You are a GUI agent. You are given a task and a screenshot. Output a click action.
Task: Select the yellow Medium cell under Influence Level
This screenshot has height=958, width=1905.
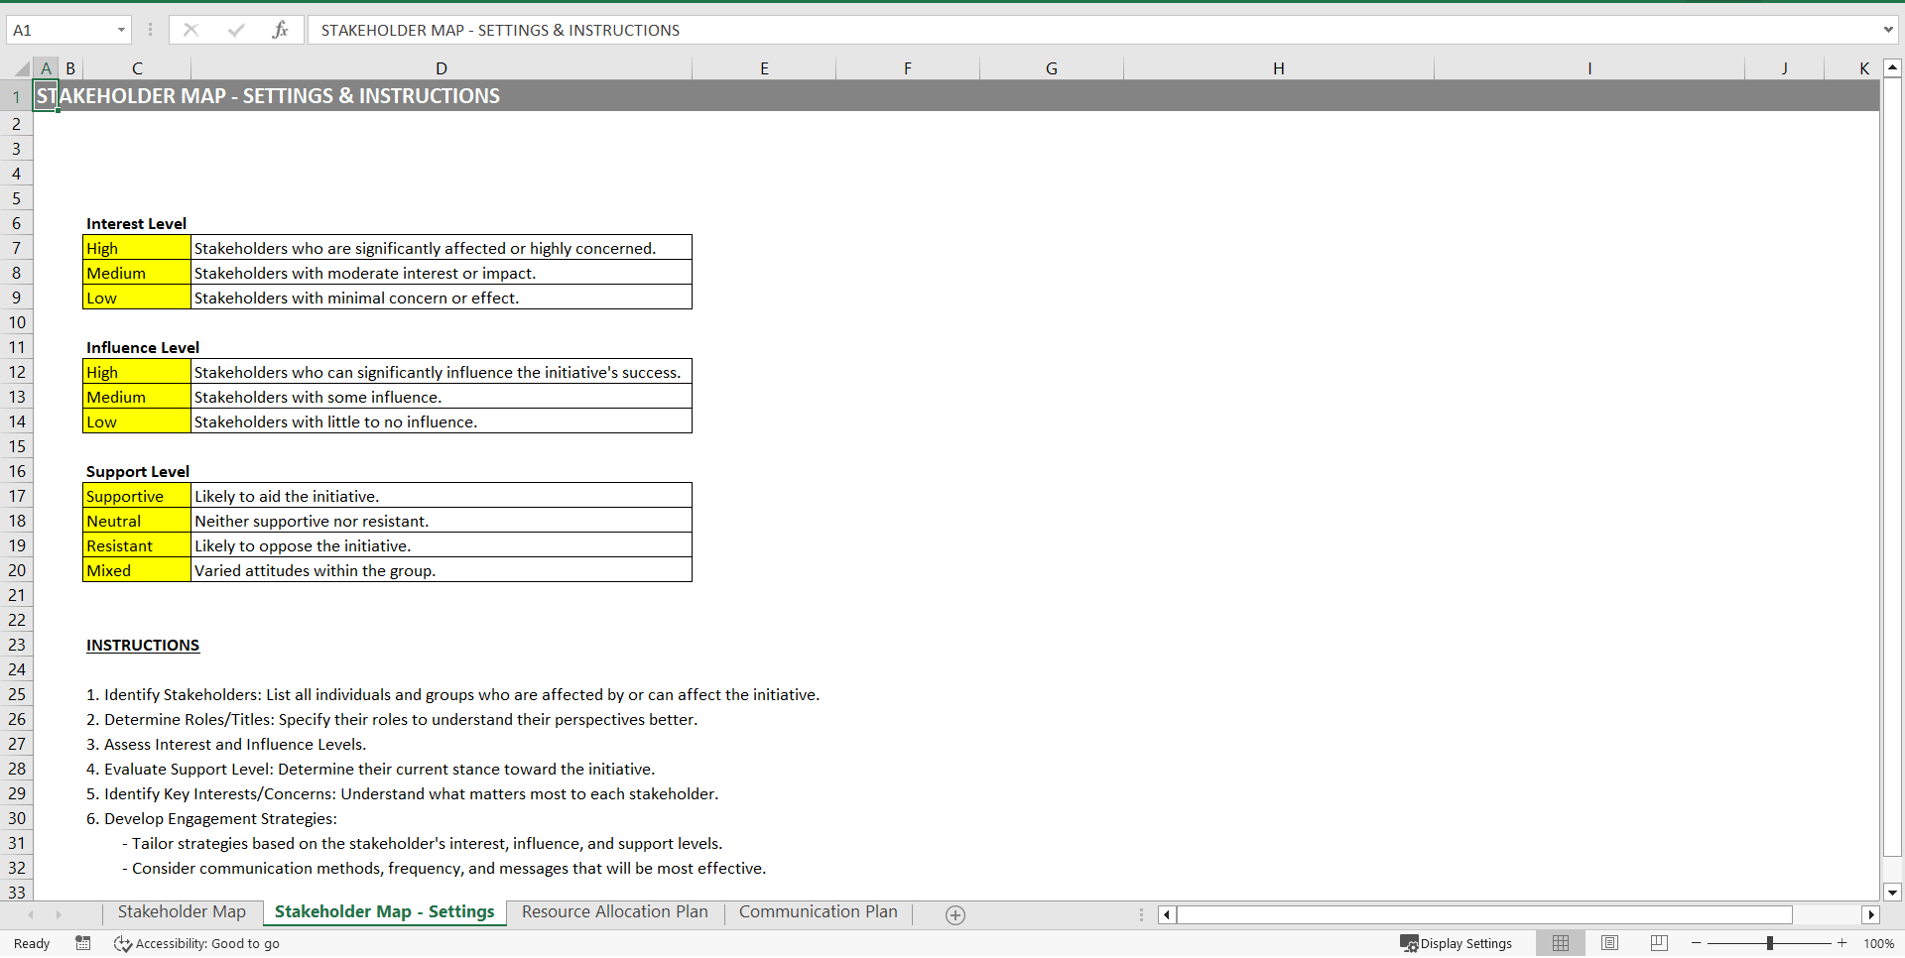pos(137,397)
